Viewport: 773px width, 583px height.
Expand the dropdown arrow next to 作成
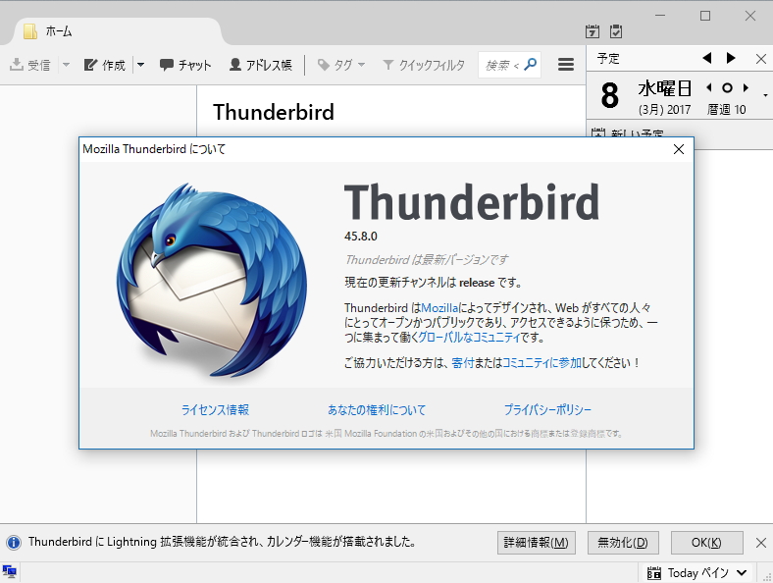tap(140, 65)
